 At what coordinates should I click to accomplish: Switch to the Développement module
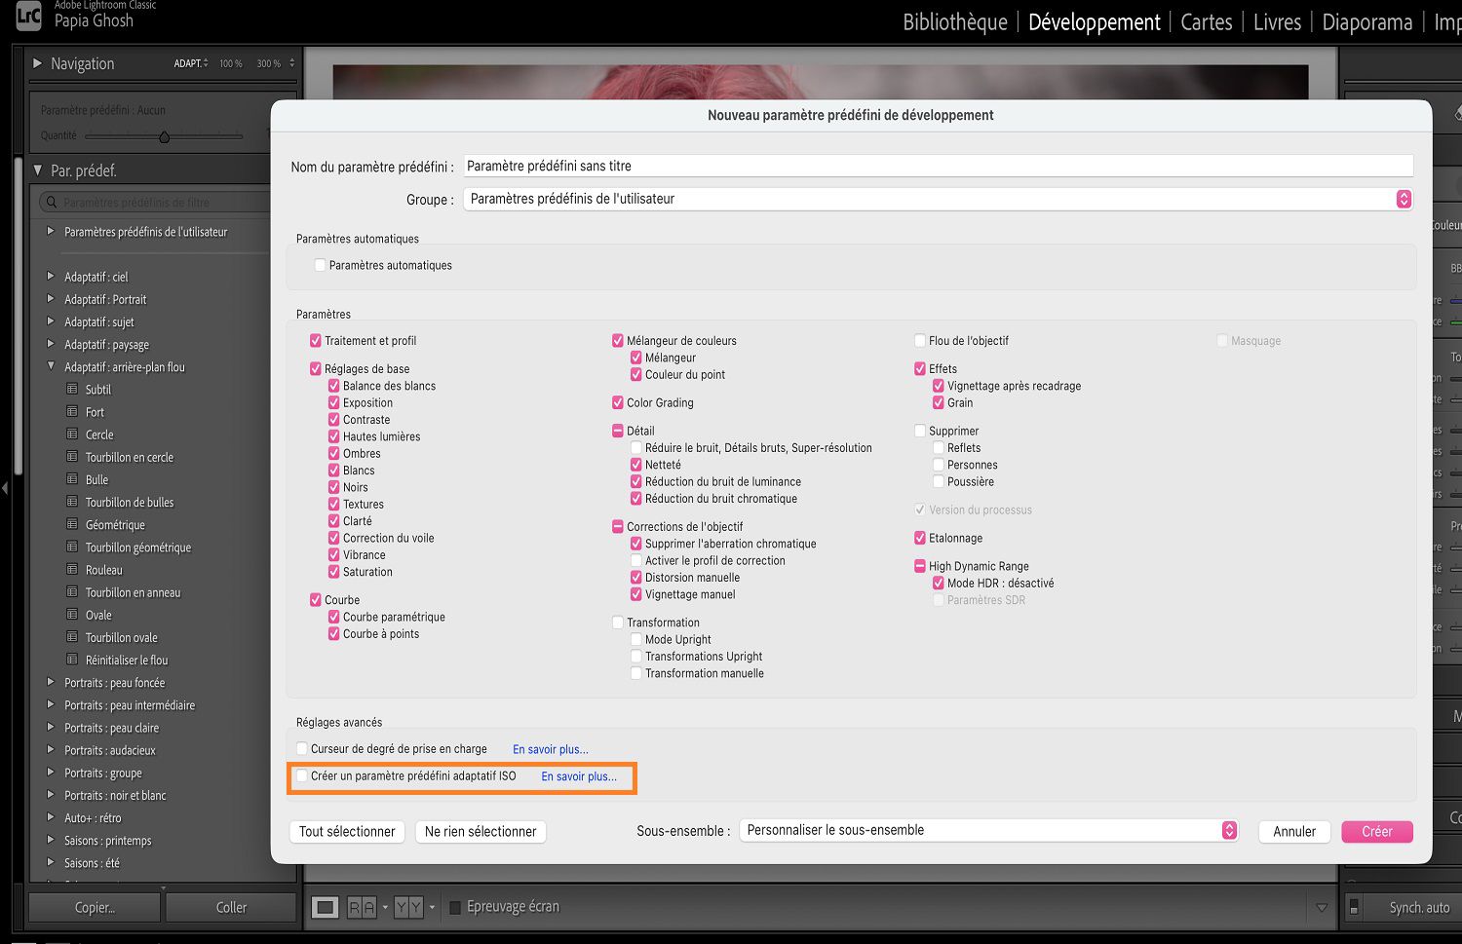1095,22
